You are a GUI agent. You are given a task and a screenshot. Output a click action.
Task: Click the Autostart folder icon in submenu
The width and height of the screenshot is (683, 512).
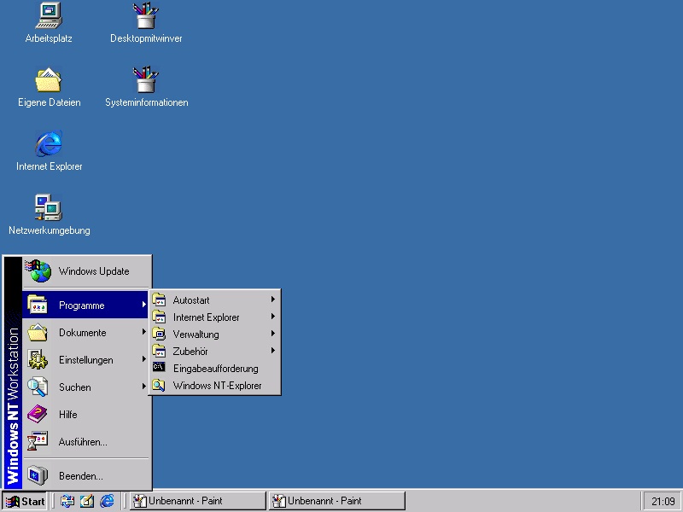pos(159,300)
